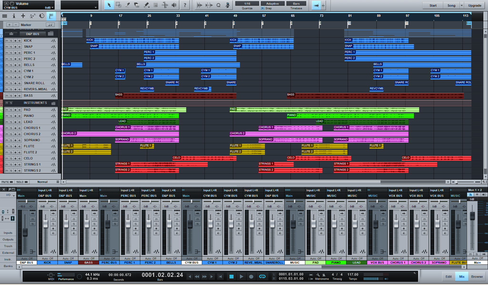Select the Eraser tool
Image resolution: width=488 pixels, height=285 pixels.
pos(137,5)
